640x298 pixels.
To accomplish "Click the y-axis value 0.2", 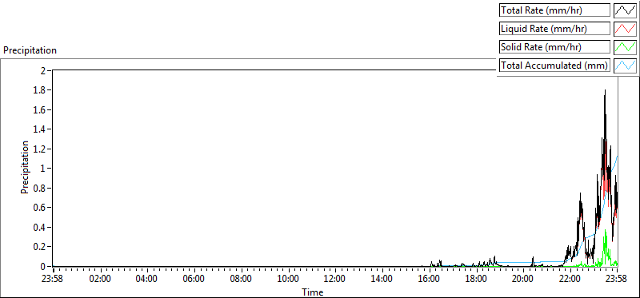I will click(x=39, y=247).
